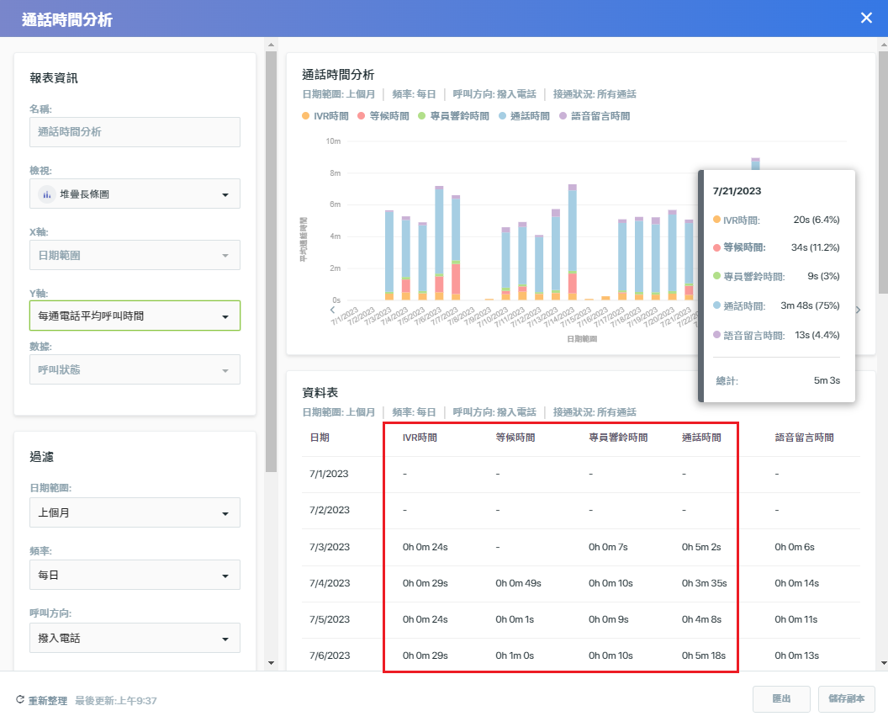
Task: Click the 專員響鈴時間 column header
Action: pyautogui.click(x=618, y=438)
